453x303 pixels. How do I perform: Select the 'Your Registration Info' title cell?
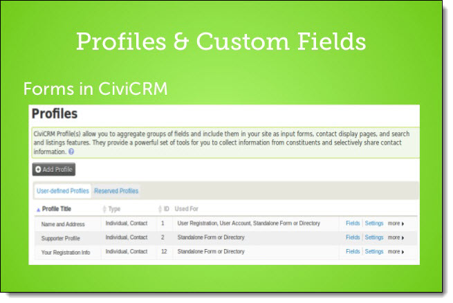coord(66,252)
